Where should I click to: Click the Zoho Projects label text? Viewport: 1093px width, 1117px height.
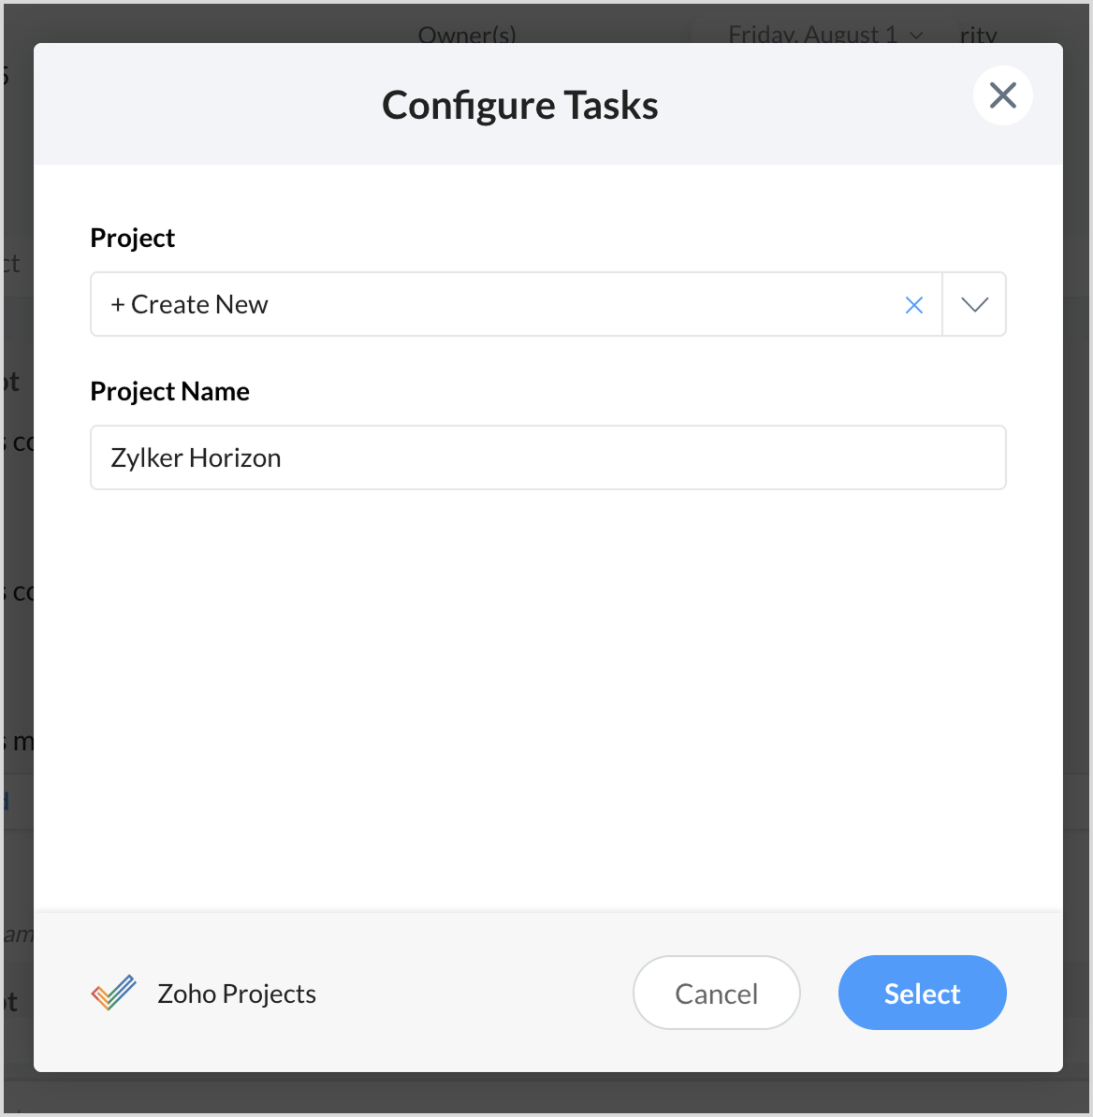click(237, 994)
